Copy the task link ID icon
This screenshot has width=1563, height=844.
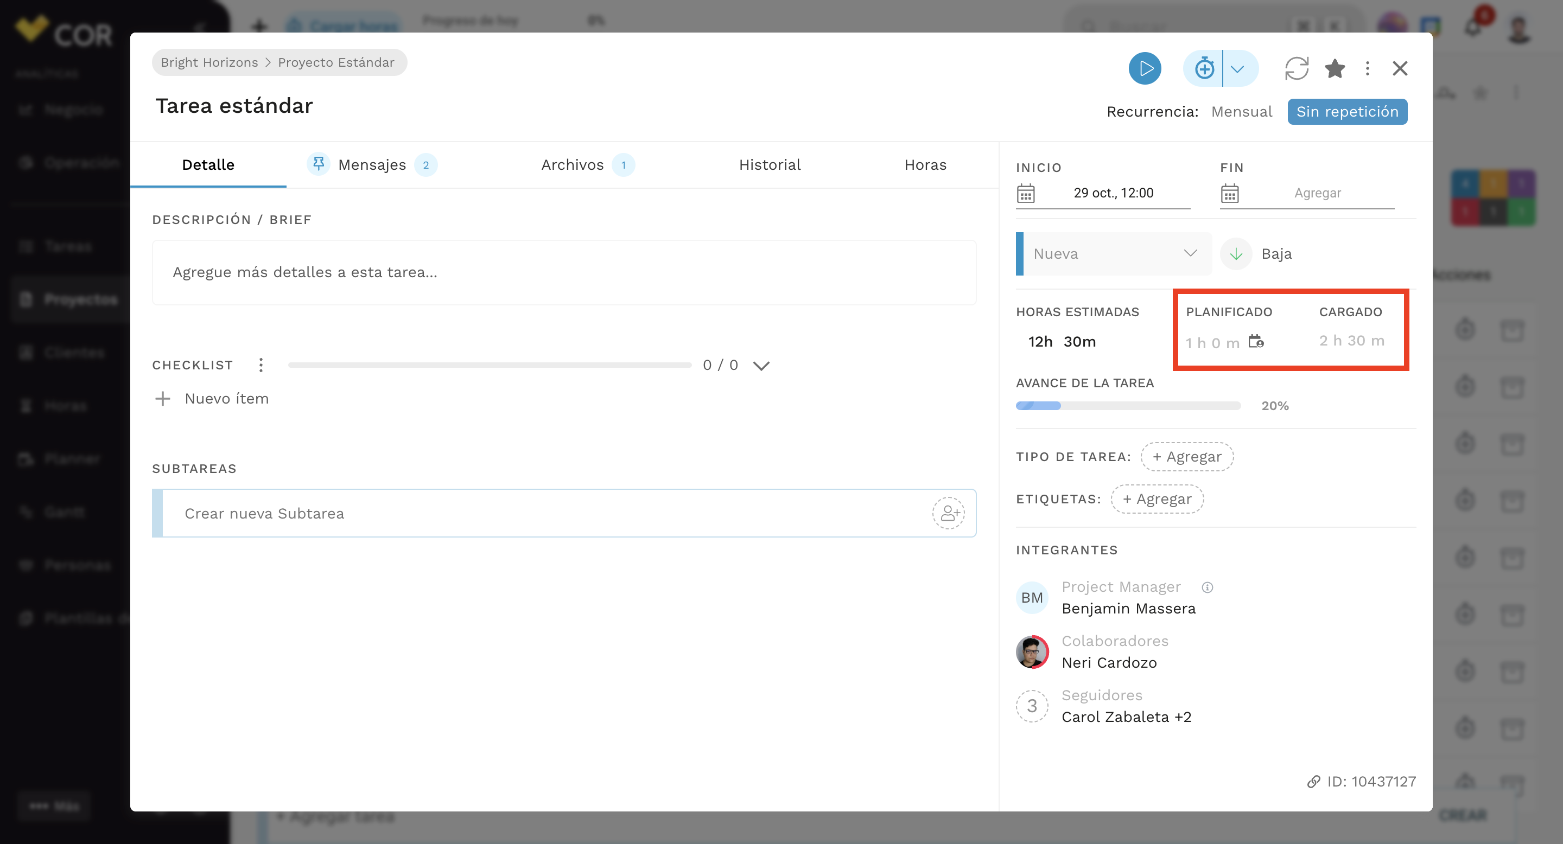tap(1313, 782)
